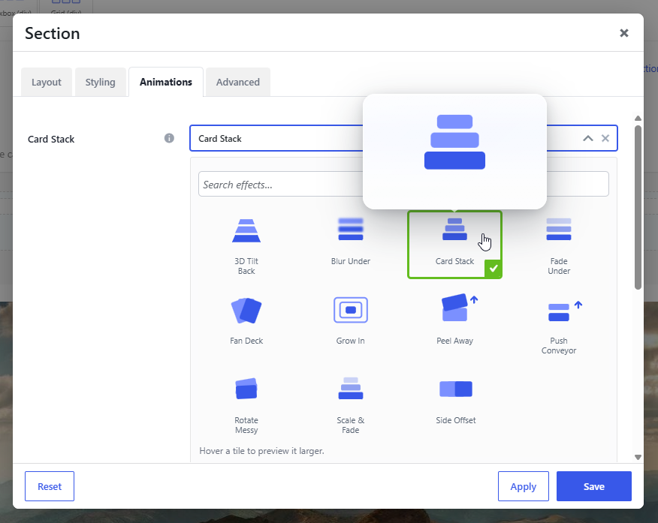Click the Card Stack info icon

click(x=169, y=138)
